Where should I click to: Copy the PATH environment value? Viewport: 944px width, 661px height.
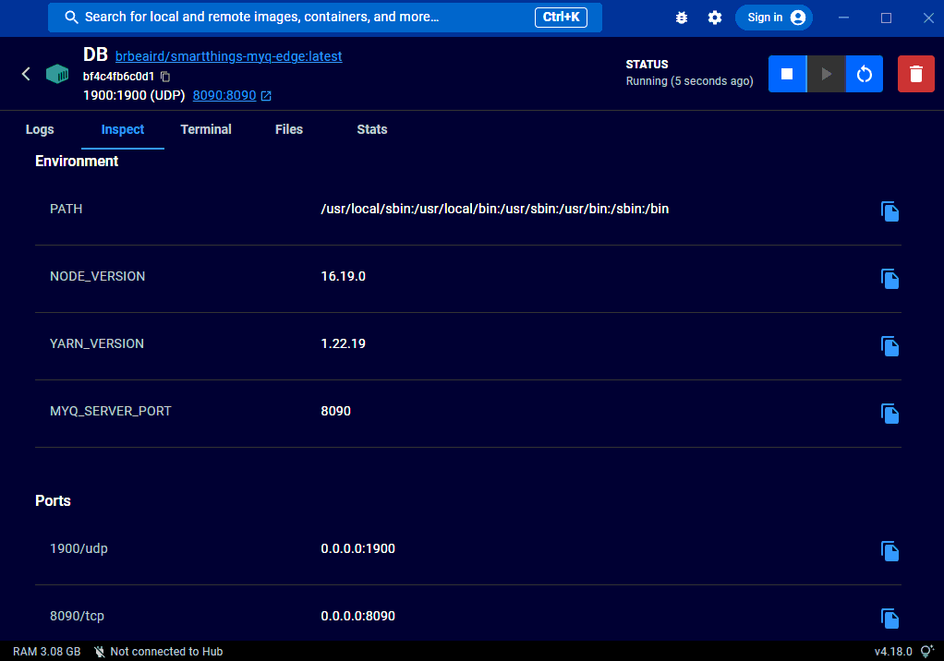tap(890, 211)
